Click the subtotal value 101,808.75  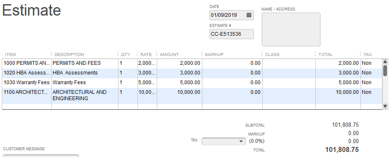click(x=345, y=125)
